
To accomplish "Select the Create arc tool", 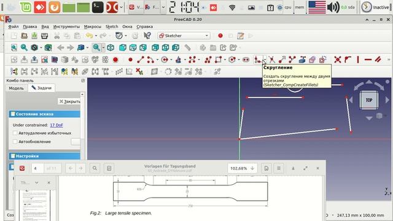I will [150, 60].
